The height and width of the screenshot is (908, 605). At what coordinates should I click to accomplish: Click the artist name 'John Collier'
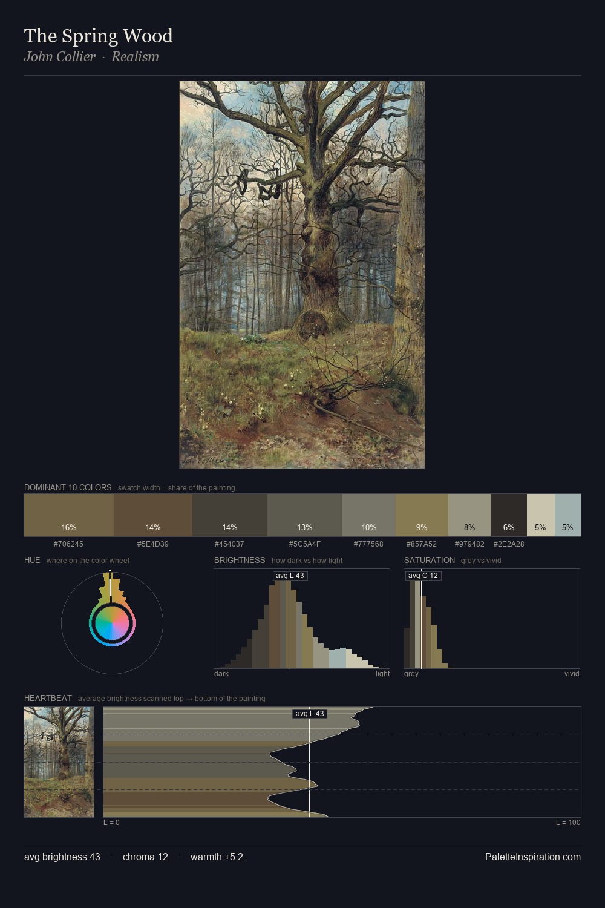point(60,57)
